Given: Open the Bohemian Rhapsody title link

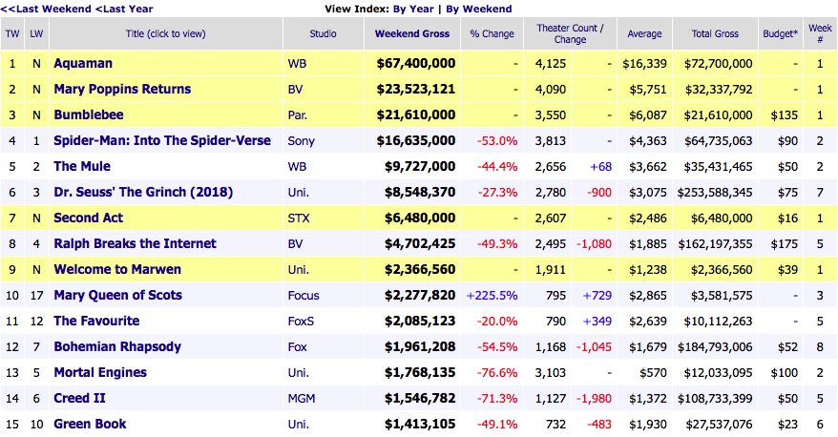Looking at the screenshot, I should 117,346.
